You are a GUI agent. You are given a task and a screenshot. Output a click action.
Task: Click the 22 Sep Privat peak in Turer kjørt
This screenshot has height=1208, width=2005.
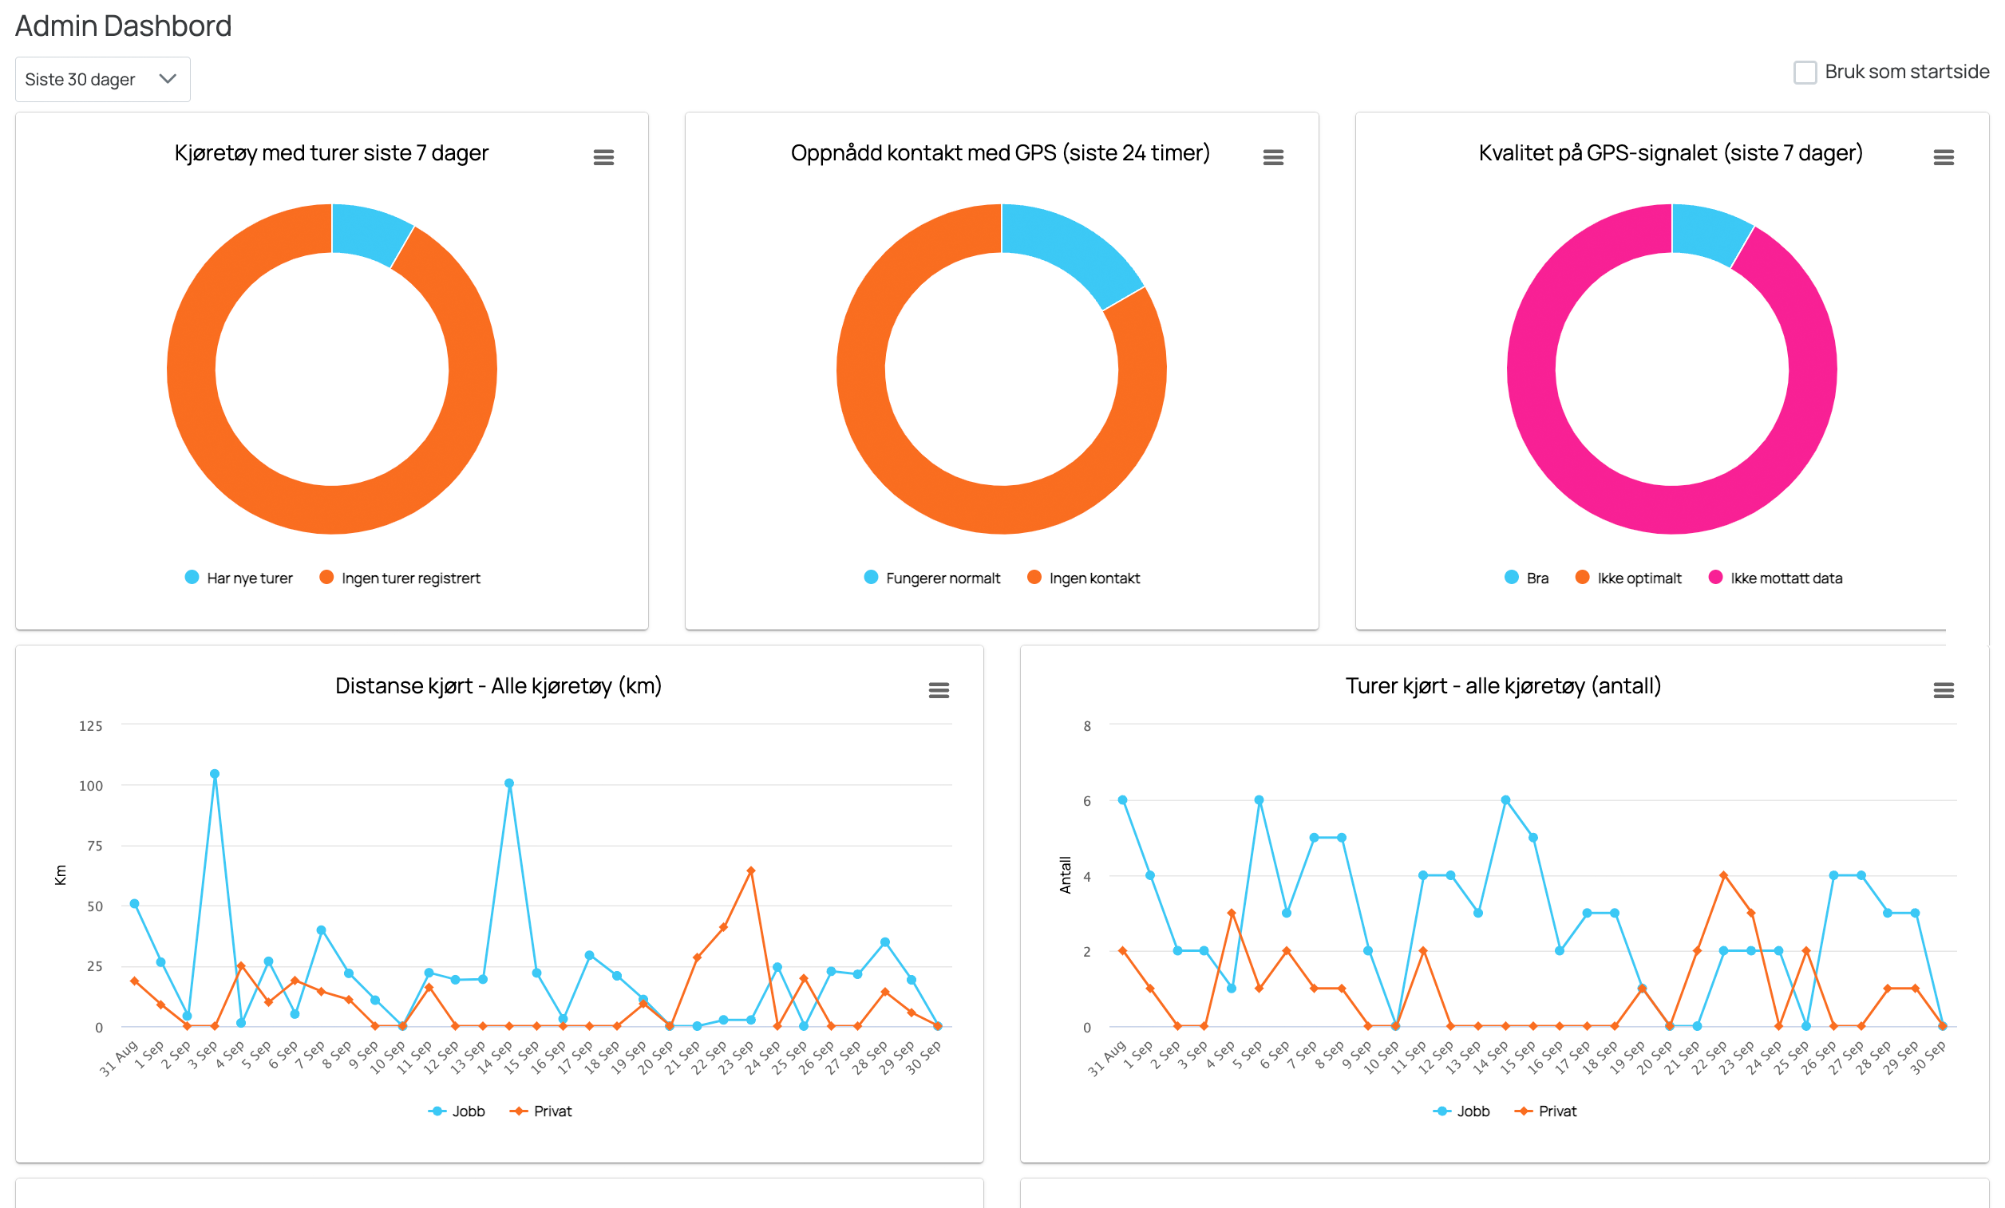tap(1723, 875)
